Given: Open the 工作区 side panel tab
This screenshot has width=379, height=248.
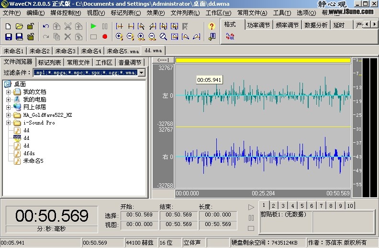Looking at the screenshot, I should click(x=104, y=62).
